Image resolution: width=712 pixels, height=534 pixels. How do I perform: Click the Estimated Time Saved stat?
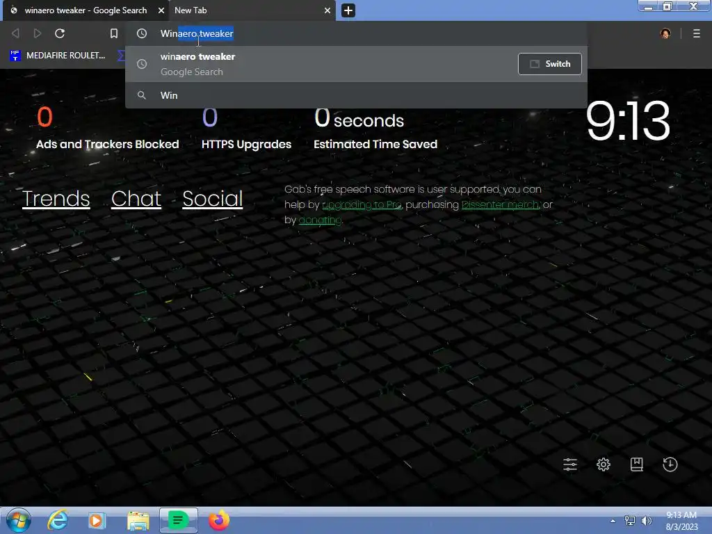[375, 128]
